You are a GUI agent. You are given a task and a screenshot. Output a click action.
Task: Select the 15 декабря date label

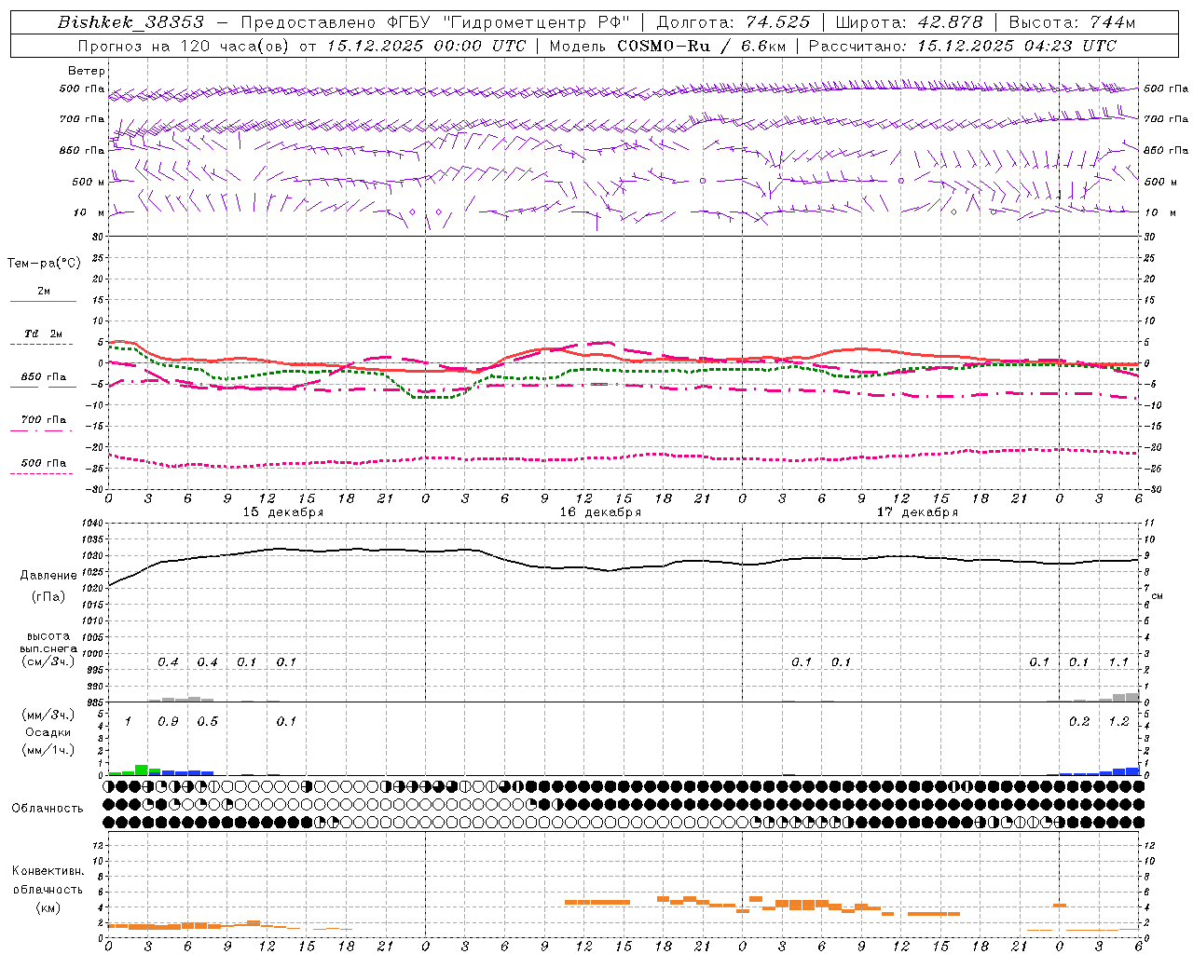coord(283,512)
